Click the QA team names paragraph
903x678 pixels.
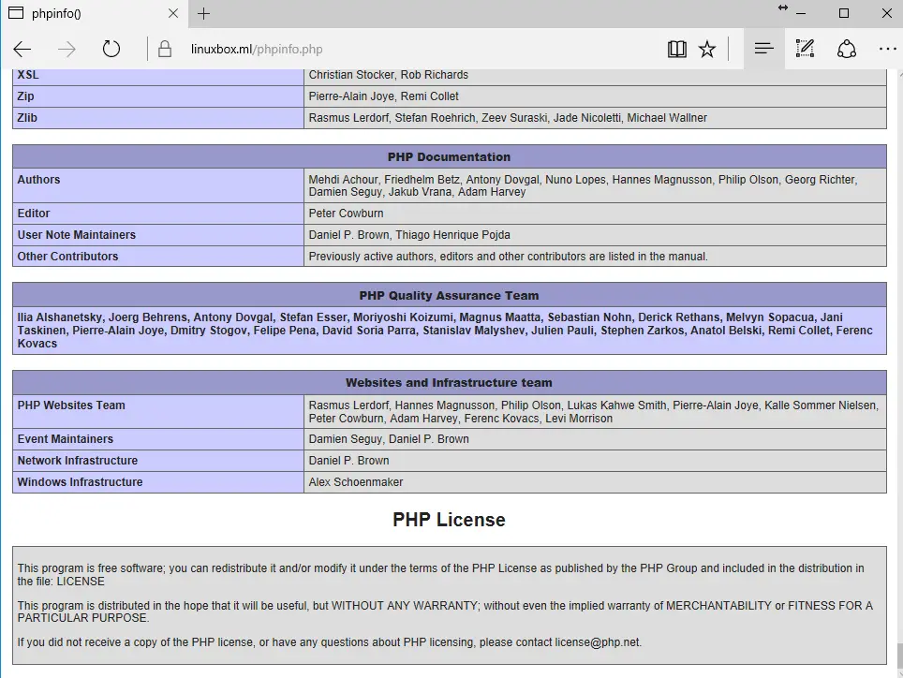click(x=450, y=331)
